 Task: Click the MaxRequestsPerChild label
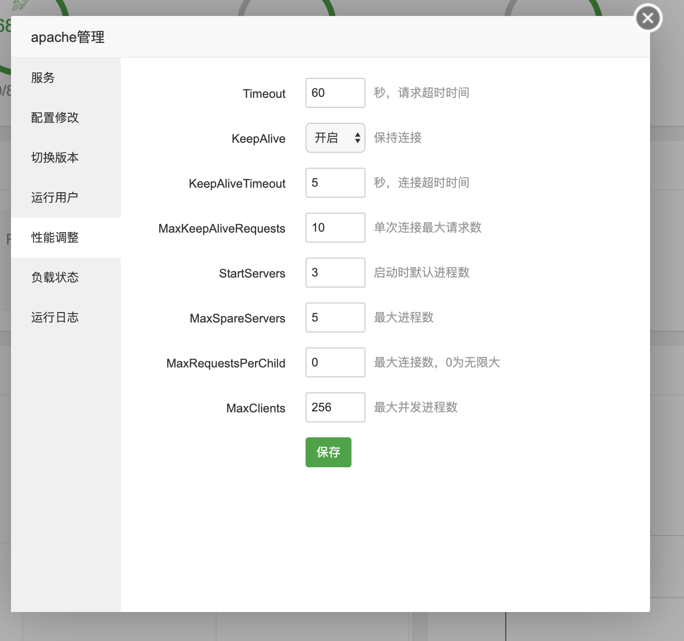(226, 363)
